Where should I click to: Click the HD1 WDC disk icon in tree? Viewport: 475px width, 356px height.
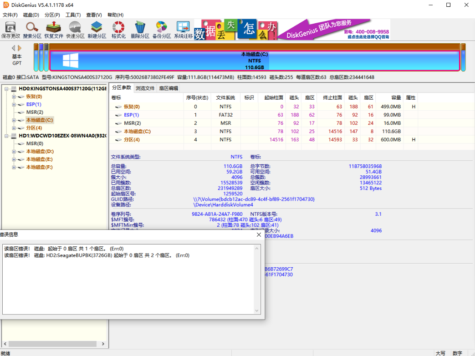14,136
